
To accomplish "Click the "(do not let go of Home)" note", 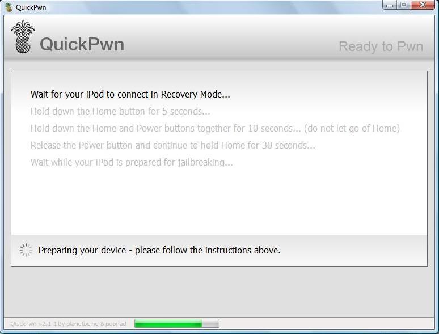I will click(352, 128).
